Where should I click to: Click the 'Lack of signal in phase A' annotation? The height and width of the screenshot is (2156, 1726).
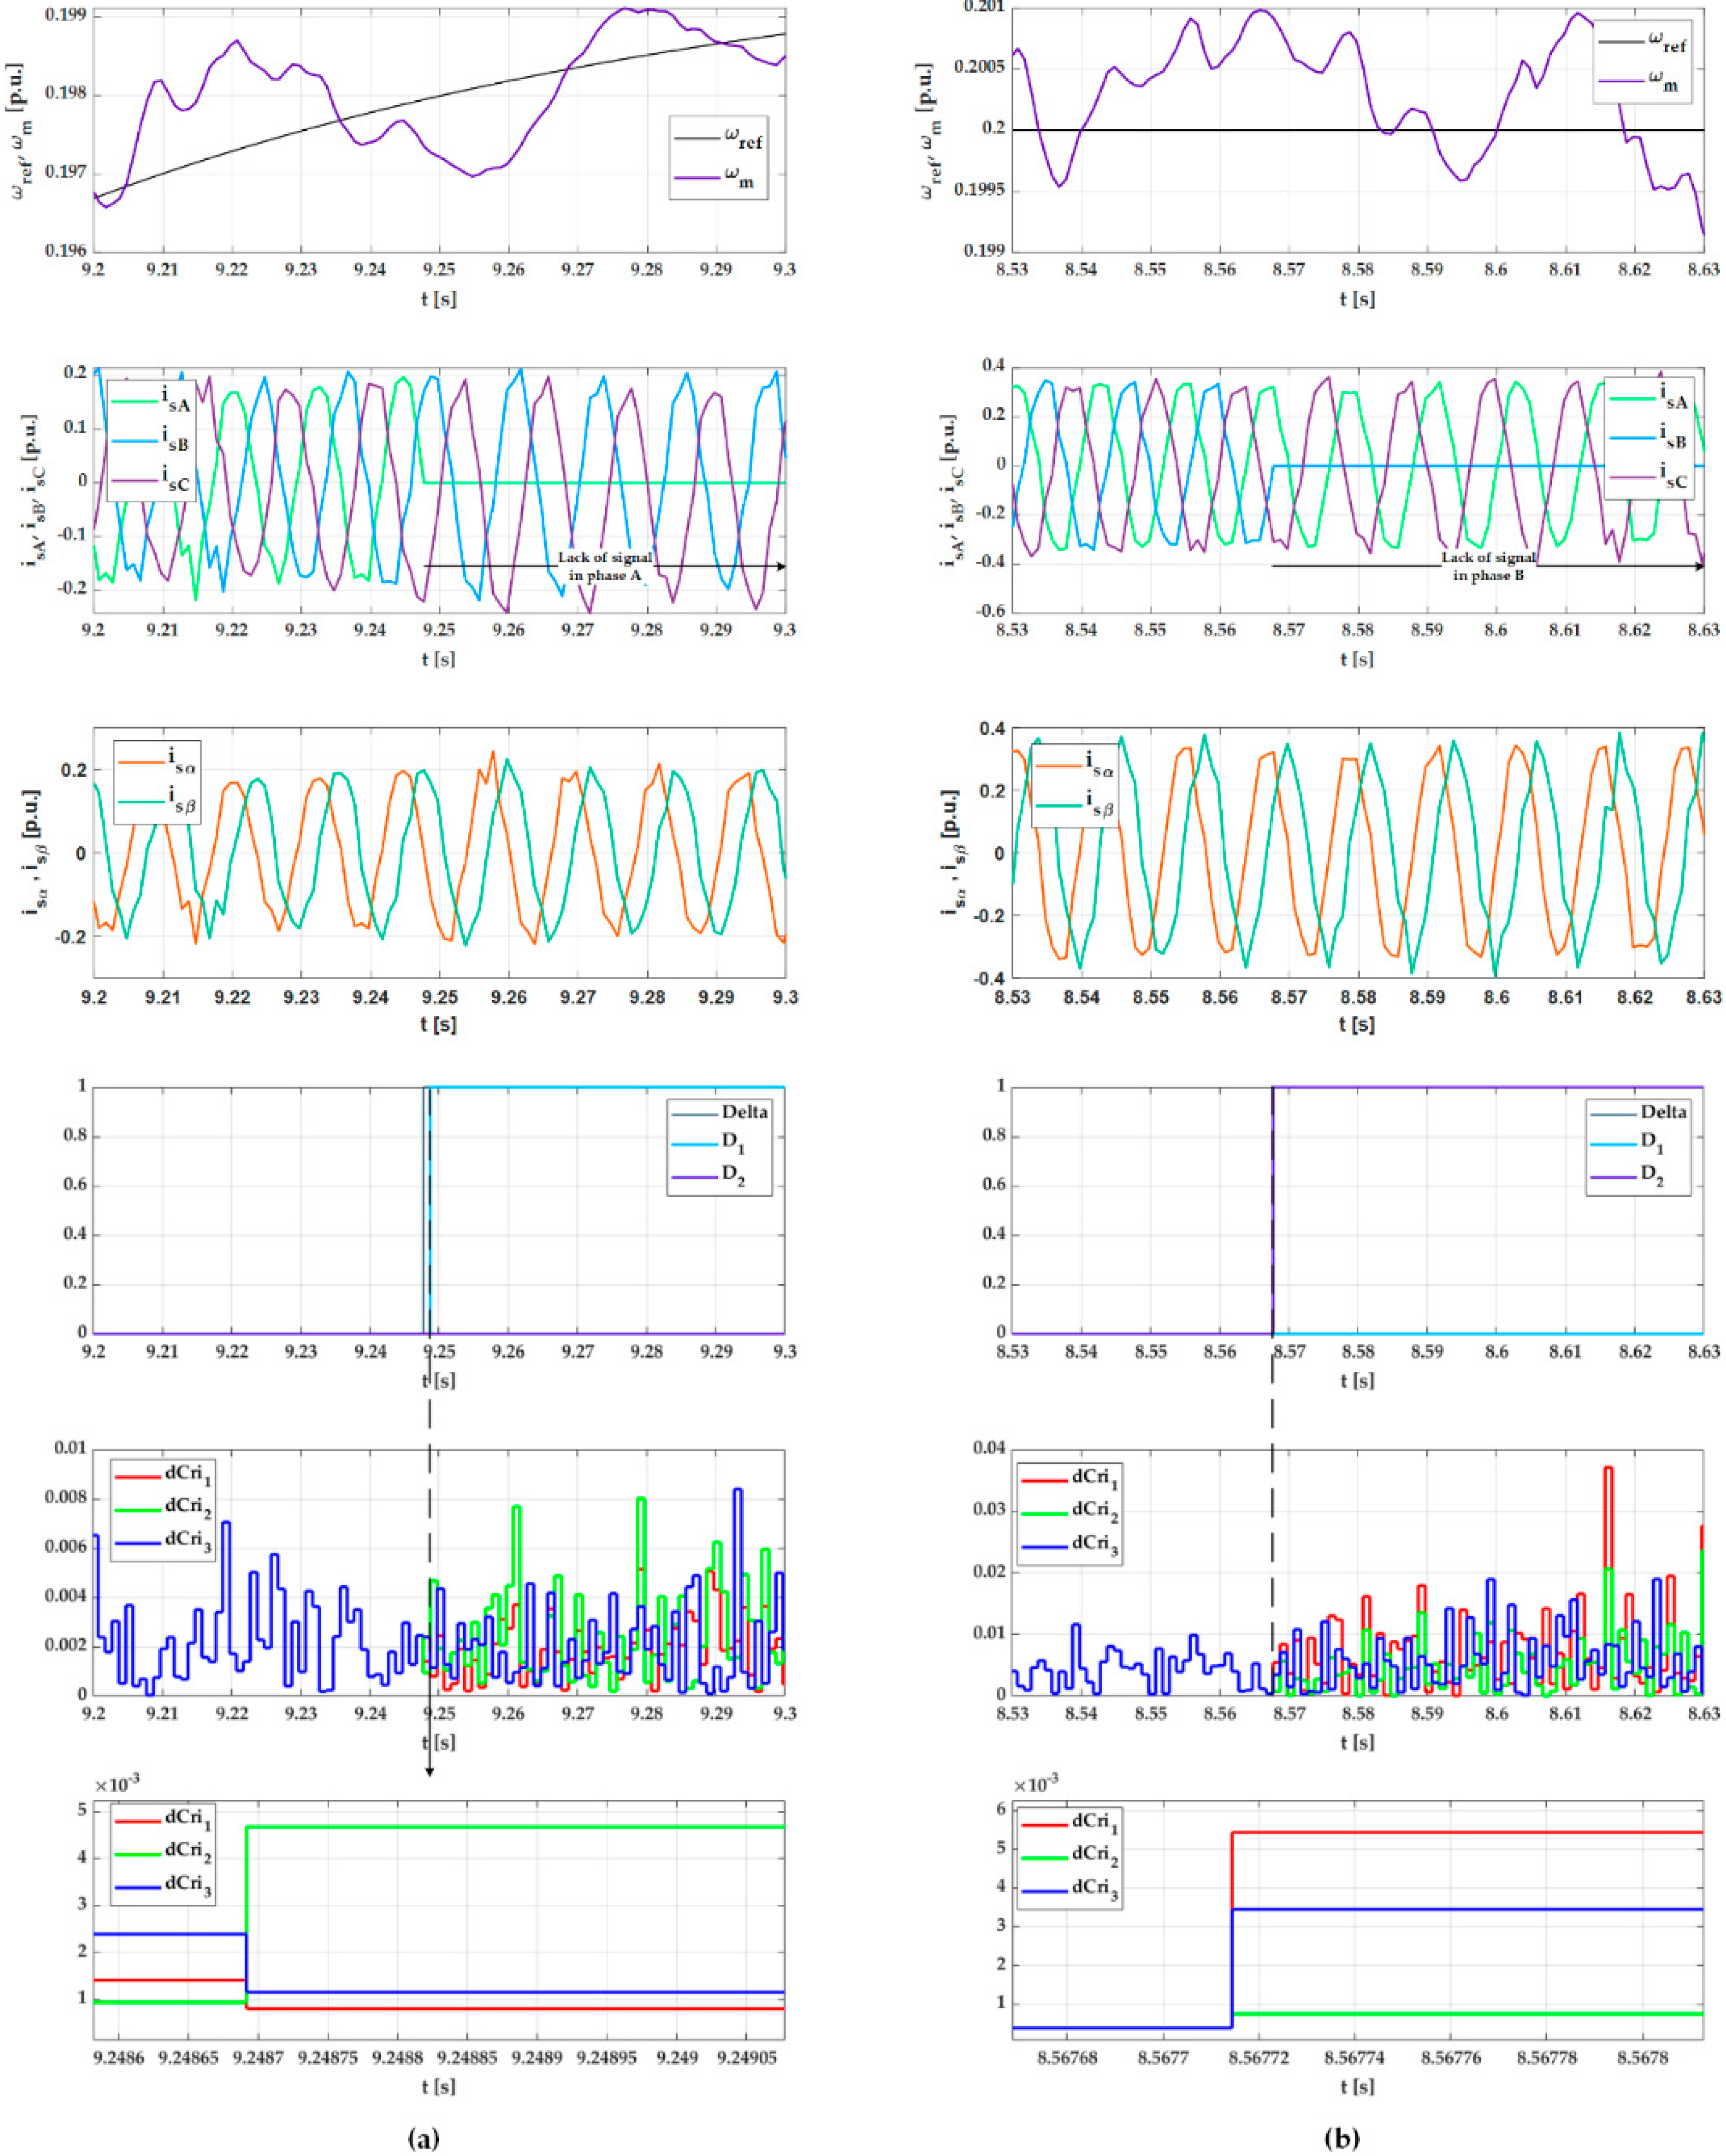[604, 566]
